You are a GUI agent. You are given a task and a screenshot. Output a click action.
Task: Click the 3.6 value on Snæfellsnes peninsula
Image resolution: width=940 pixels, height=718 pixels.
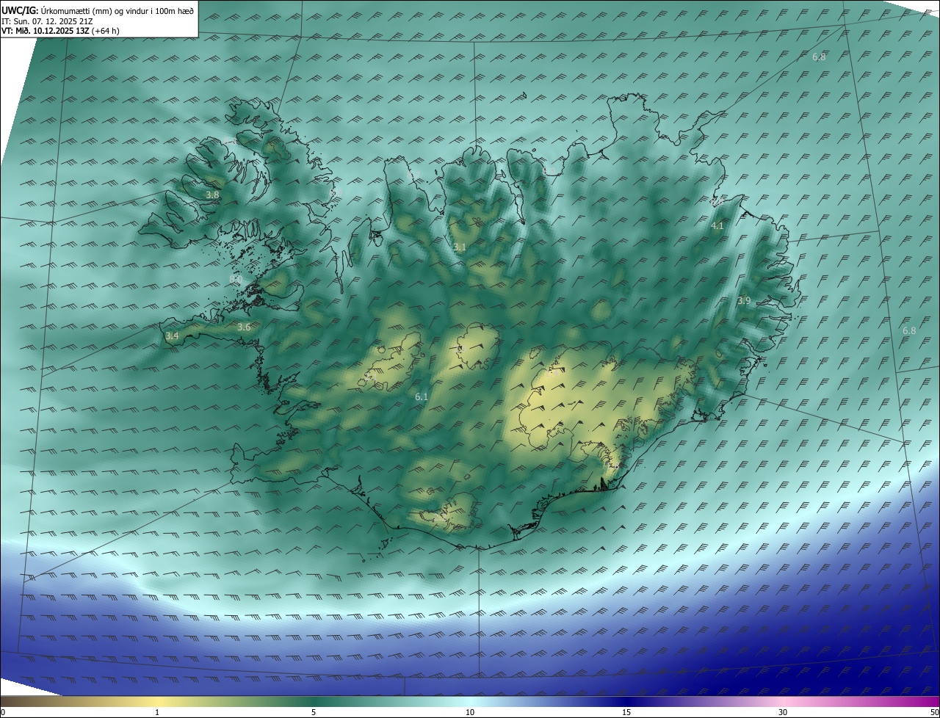[x=244, y=327]
